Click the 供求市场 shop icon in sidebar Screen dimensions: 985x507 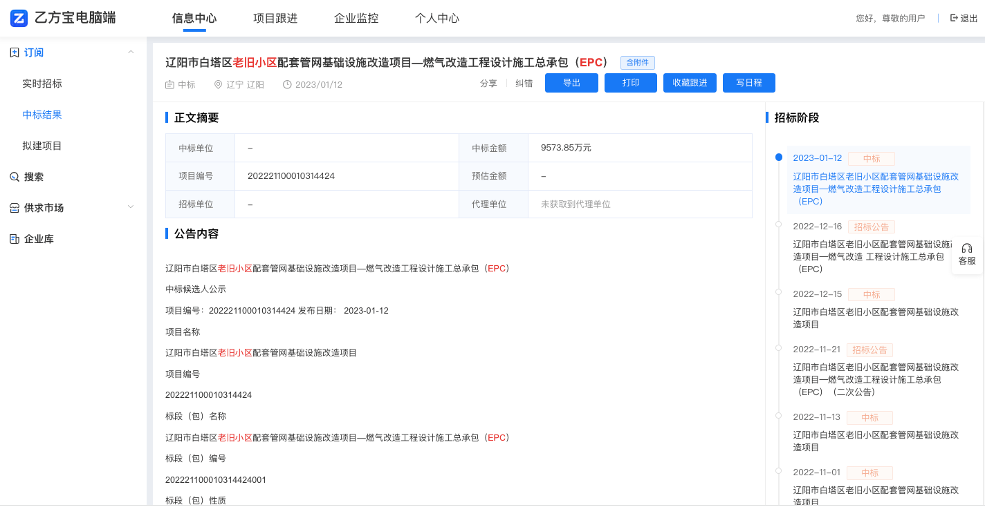(15, 208)
